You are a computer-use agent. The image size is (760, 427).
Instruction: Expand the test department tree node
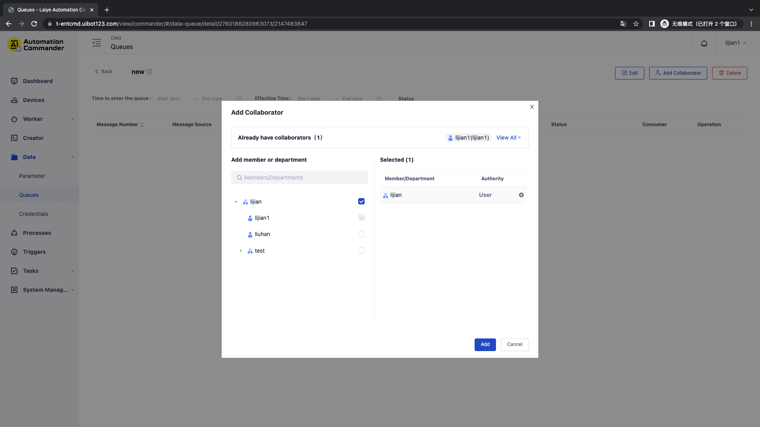(241, 251)
